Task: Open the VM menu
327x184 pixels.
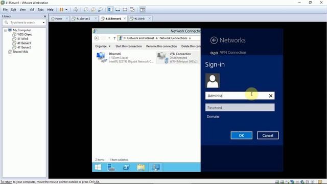Action: click(32, 10)
